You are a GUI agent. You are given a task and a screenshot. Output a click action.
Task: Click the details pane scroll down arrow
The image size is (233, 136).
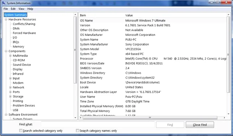click(228, 114)
